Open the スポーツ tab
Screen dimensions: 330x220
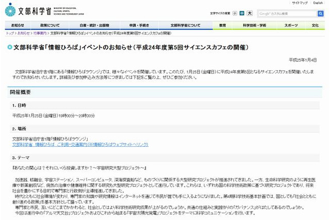click(x=291, y=25)
